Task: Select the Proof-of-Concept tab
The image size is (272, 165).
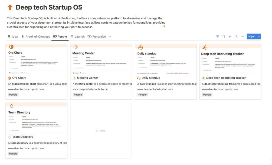Action: click(x=35, y=37)
